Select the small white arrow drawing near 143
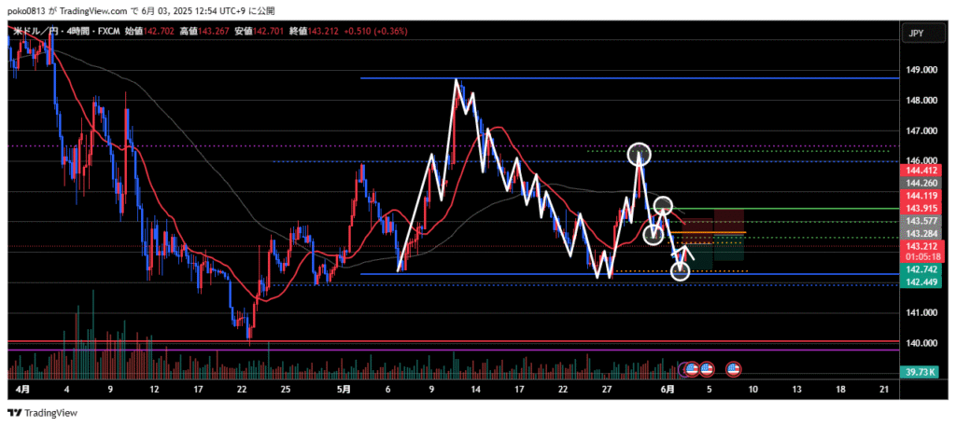This screenshot has height=426, width=956. pyautogui.click(x=685, y=252)
